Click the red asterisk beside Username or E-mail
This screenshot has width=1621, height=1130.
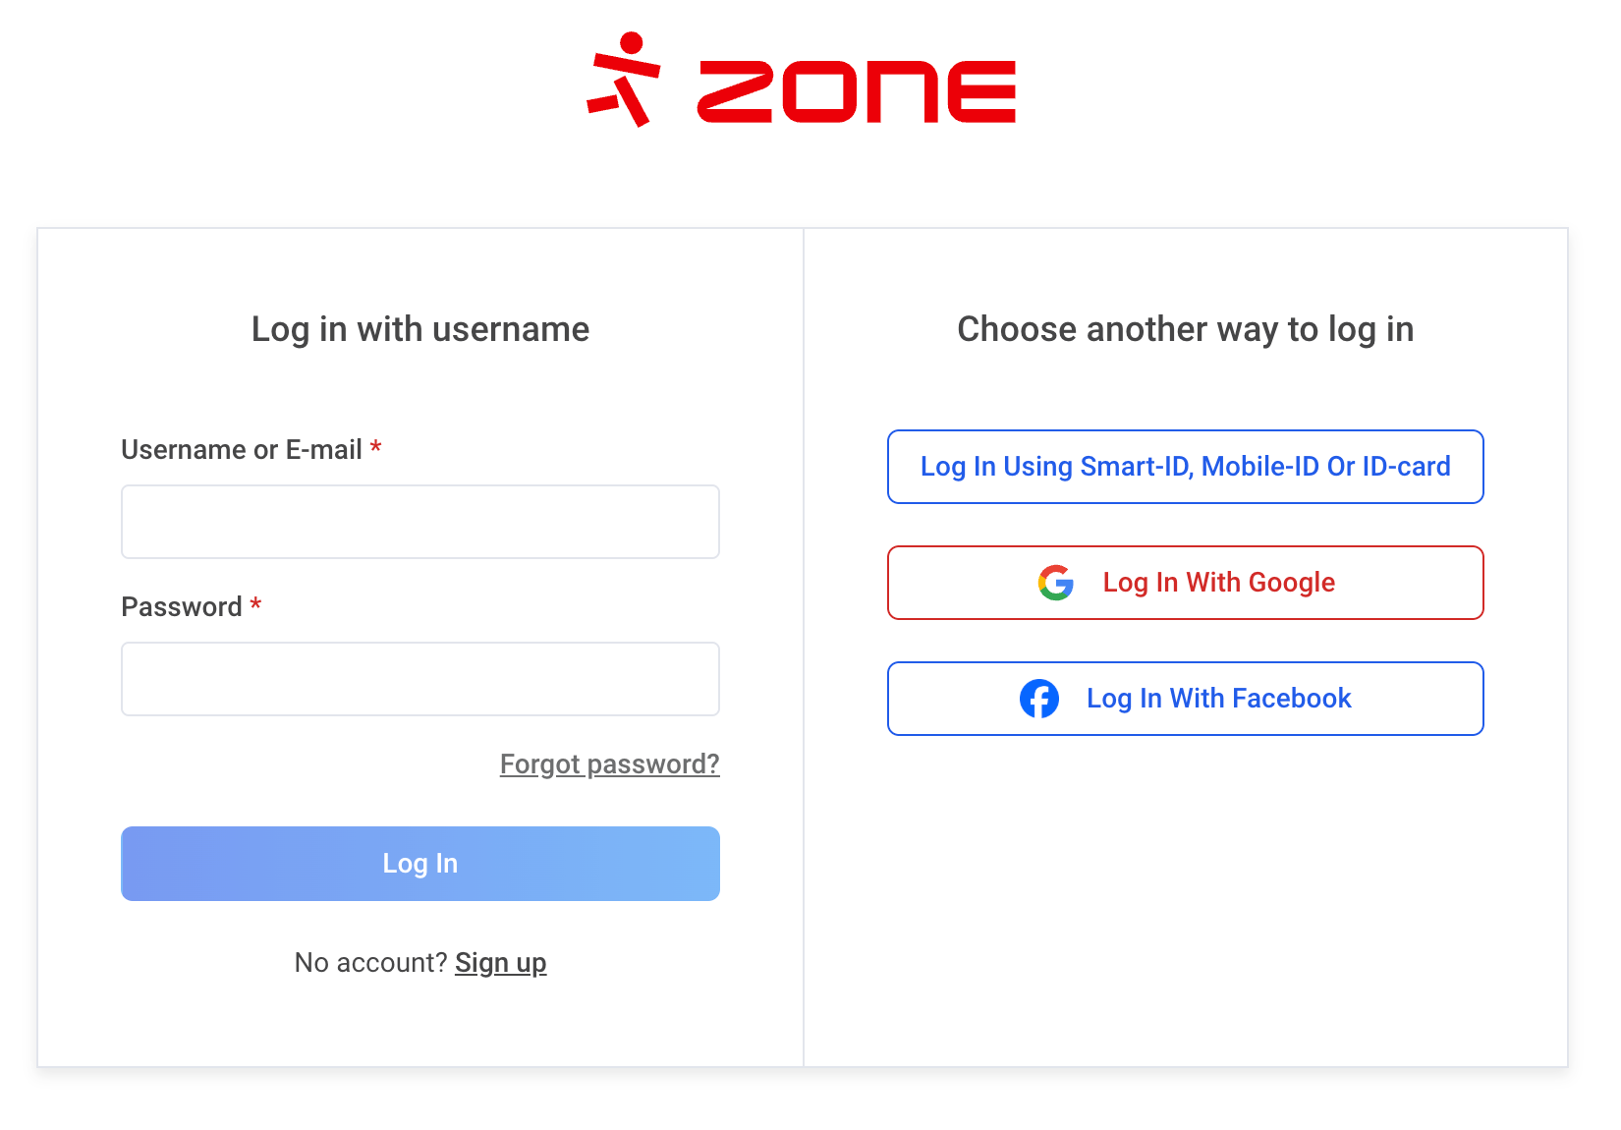click(375, 449)
